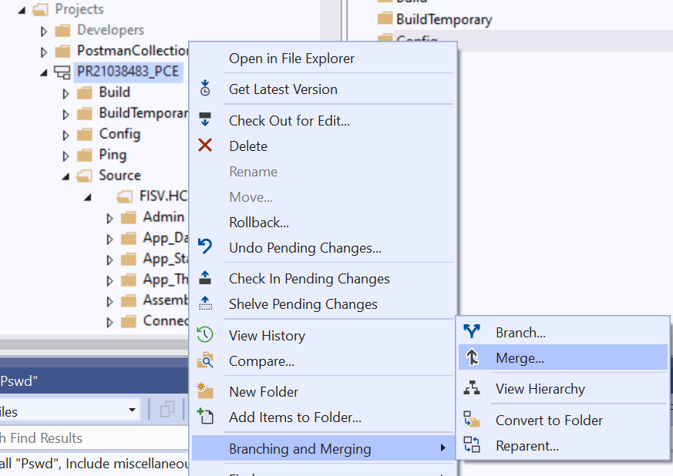Click the Check In Pending Changes icon
Viewport: 673px width, 476px height.
pos(205,278)
